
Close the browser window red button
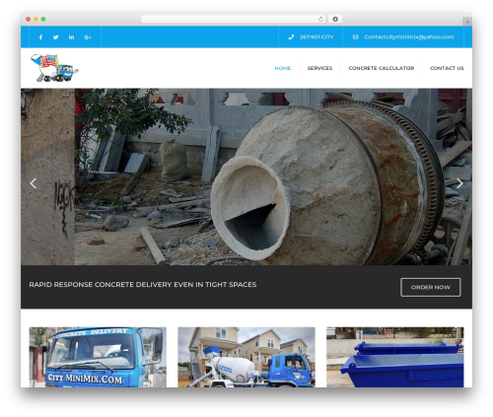[29, 19]
